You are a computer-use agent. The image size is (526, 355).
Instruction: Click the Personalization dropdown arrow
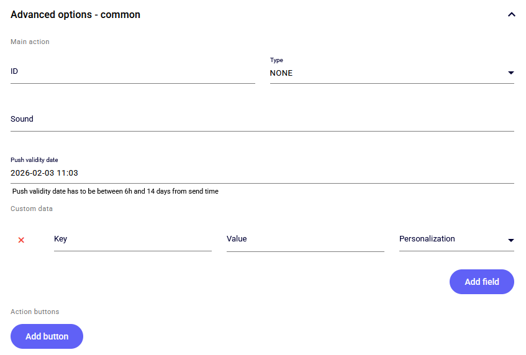pyautogui.click(x=510, y=240)
